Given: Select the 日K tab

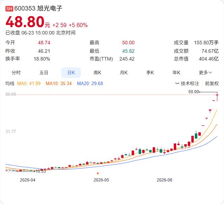Looking at the screenshot, I should pyautogui.click(x=71, y=72).
